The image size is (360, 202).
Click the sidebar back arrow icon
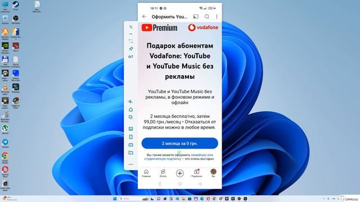[130, 102]
